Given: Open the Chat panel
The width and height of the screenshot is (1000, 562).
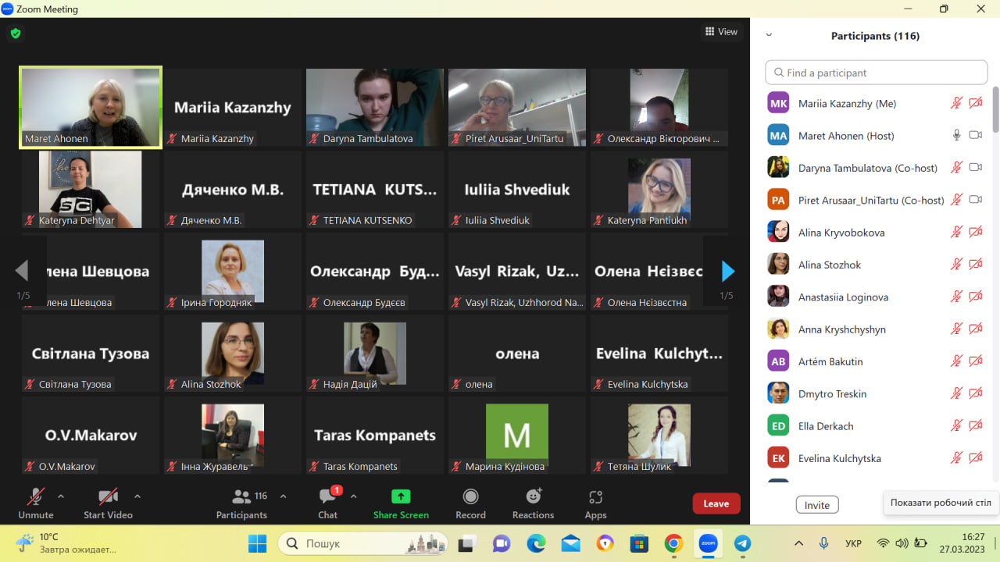Looking at the screenshot, I should 328,503.
